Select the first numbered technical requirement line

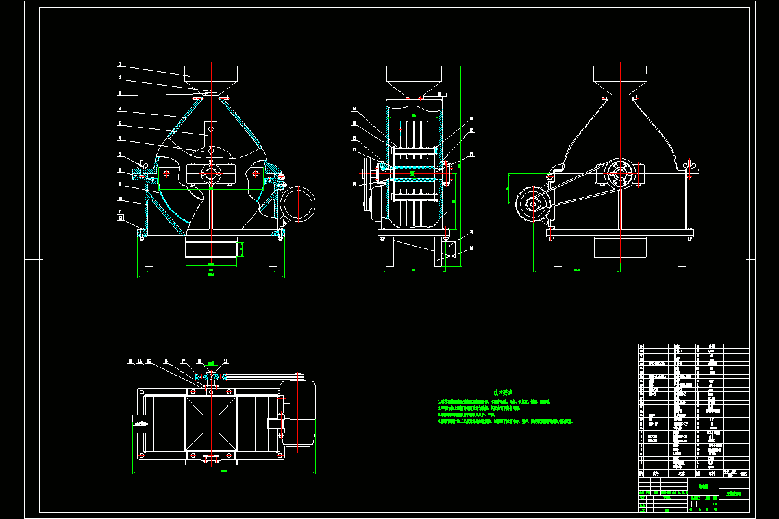(493, 402)
